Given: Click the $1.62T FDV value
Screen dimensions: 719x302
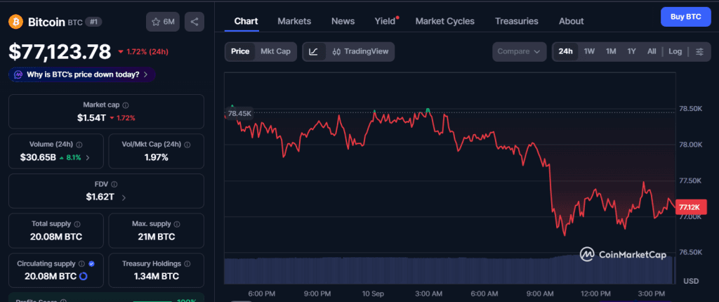Looking at the screenshot, I should (x=100, y=197).
